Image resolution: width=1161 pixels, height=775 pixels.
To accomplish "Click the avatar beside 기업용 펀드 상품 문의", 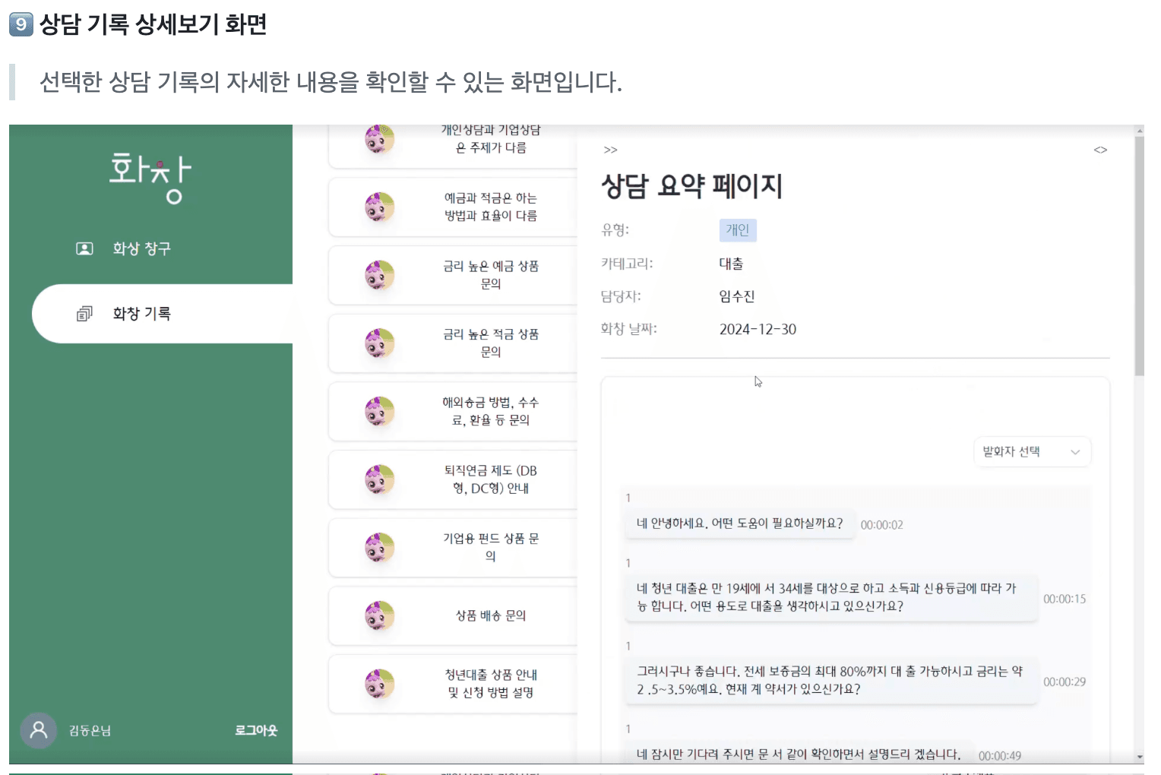I will (x=381, y=547).
